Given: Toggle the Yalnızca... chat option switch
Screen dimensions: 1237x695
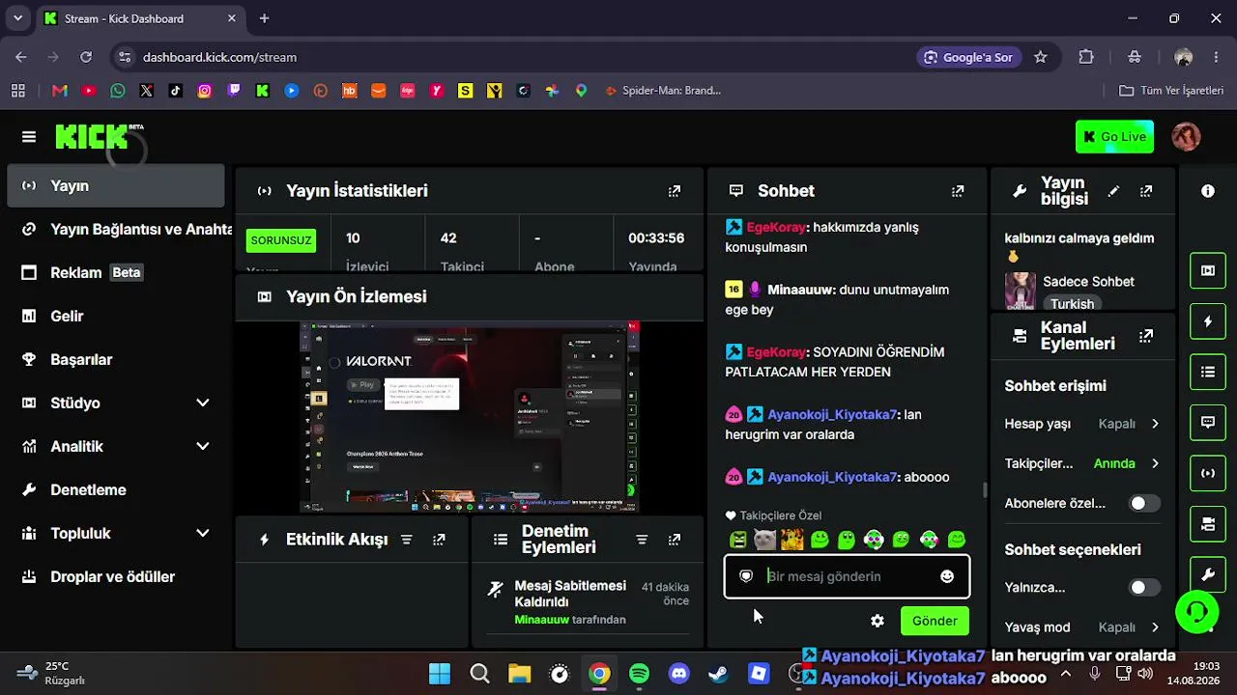Looking at the screenshot, I should pos(1145,587).
